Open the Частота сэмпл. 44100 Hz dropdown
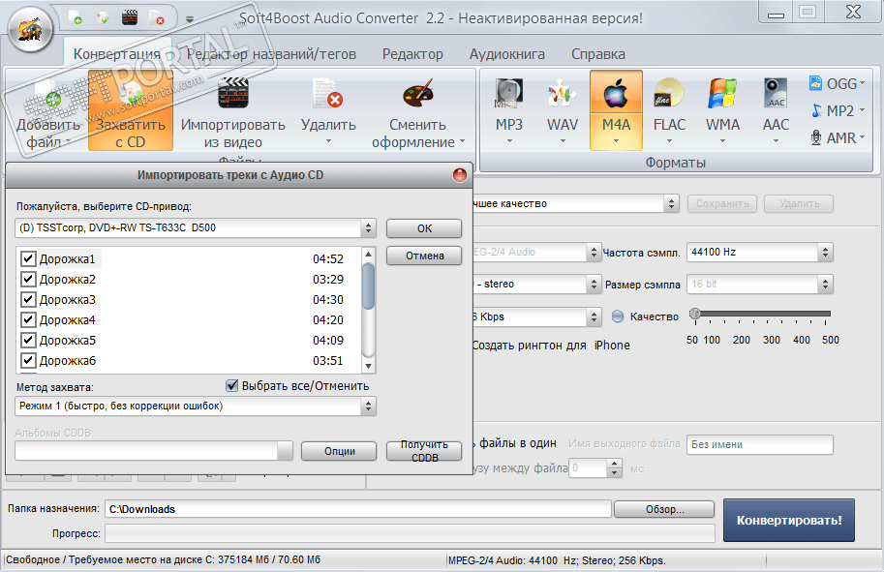Image resolution: width=884 pixels, height=572 pixels. [x=825, y=252]
